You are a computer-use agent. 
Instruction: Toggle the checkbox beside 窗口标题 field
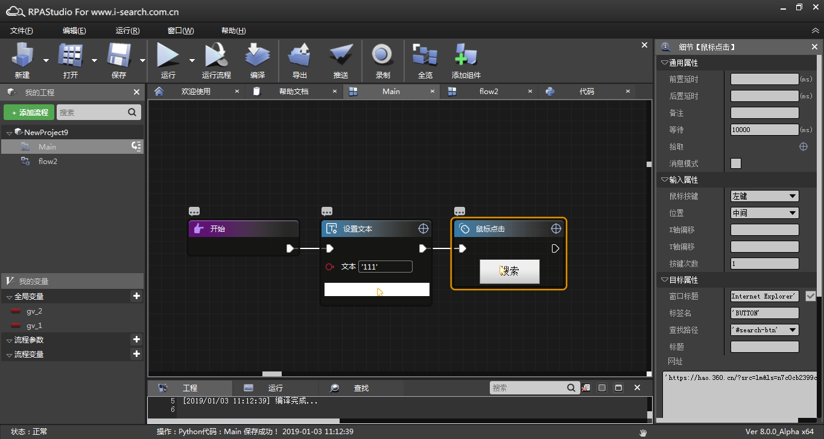click(x=810, y=296)
